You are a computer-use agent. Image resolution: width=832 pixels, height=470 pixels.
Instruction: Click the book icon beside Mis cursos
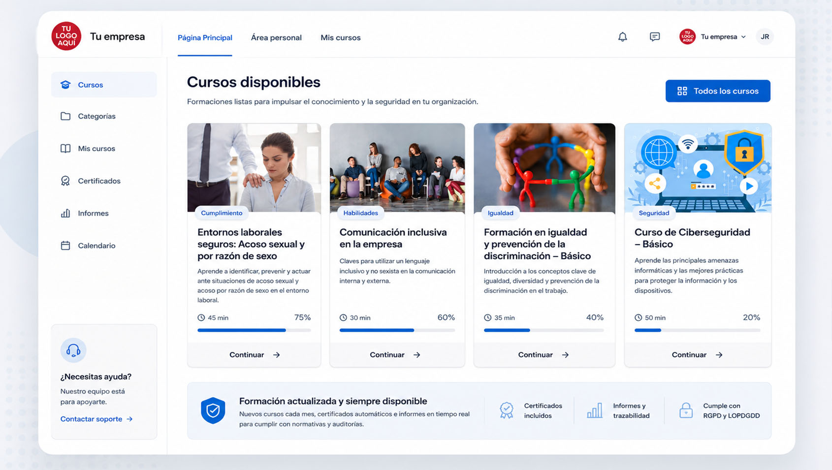coord(65,149)
